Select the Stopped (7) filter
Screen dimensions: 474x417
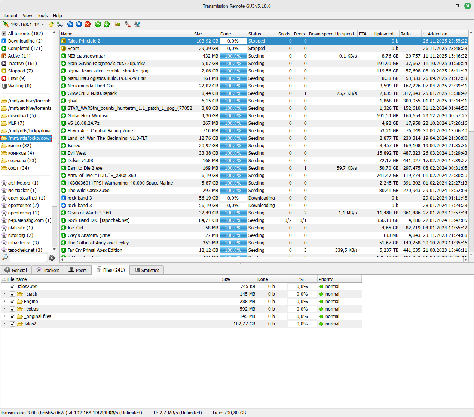(20, 71)
